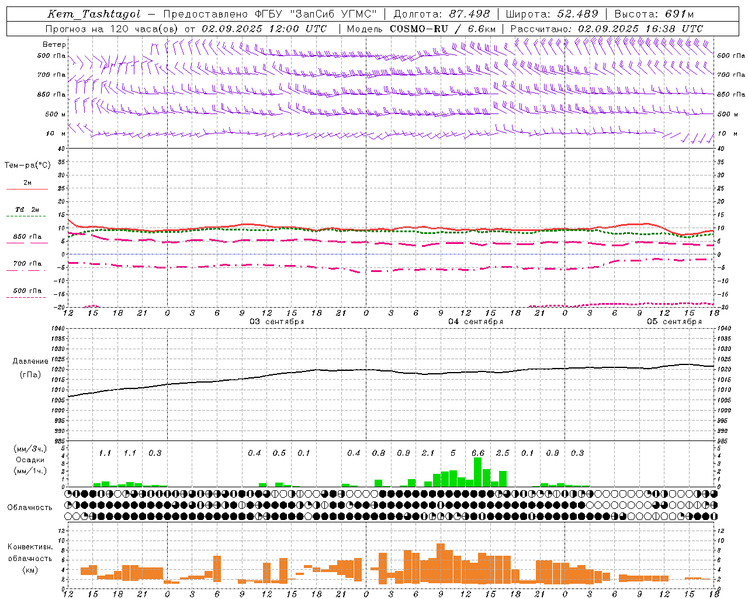
Task: Click the "(мм/1ч.)" unit label
Action: coord(30,471)
